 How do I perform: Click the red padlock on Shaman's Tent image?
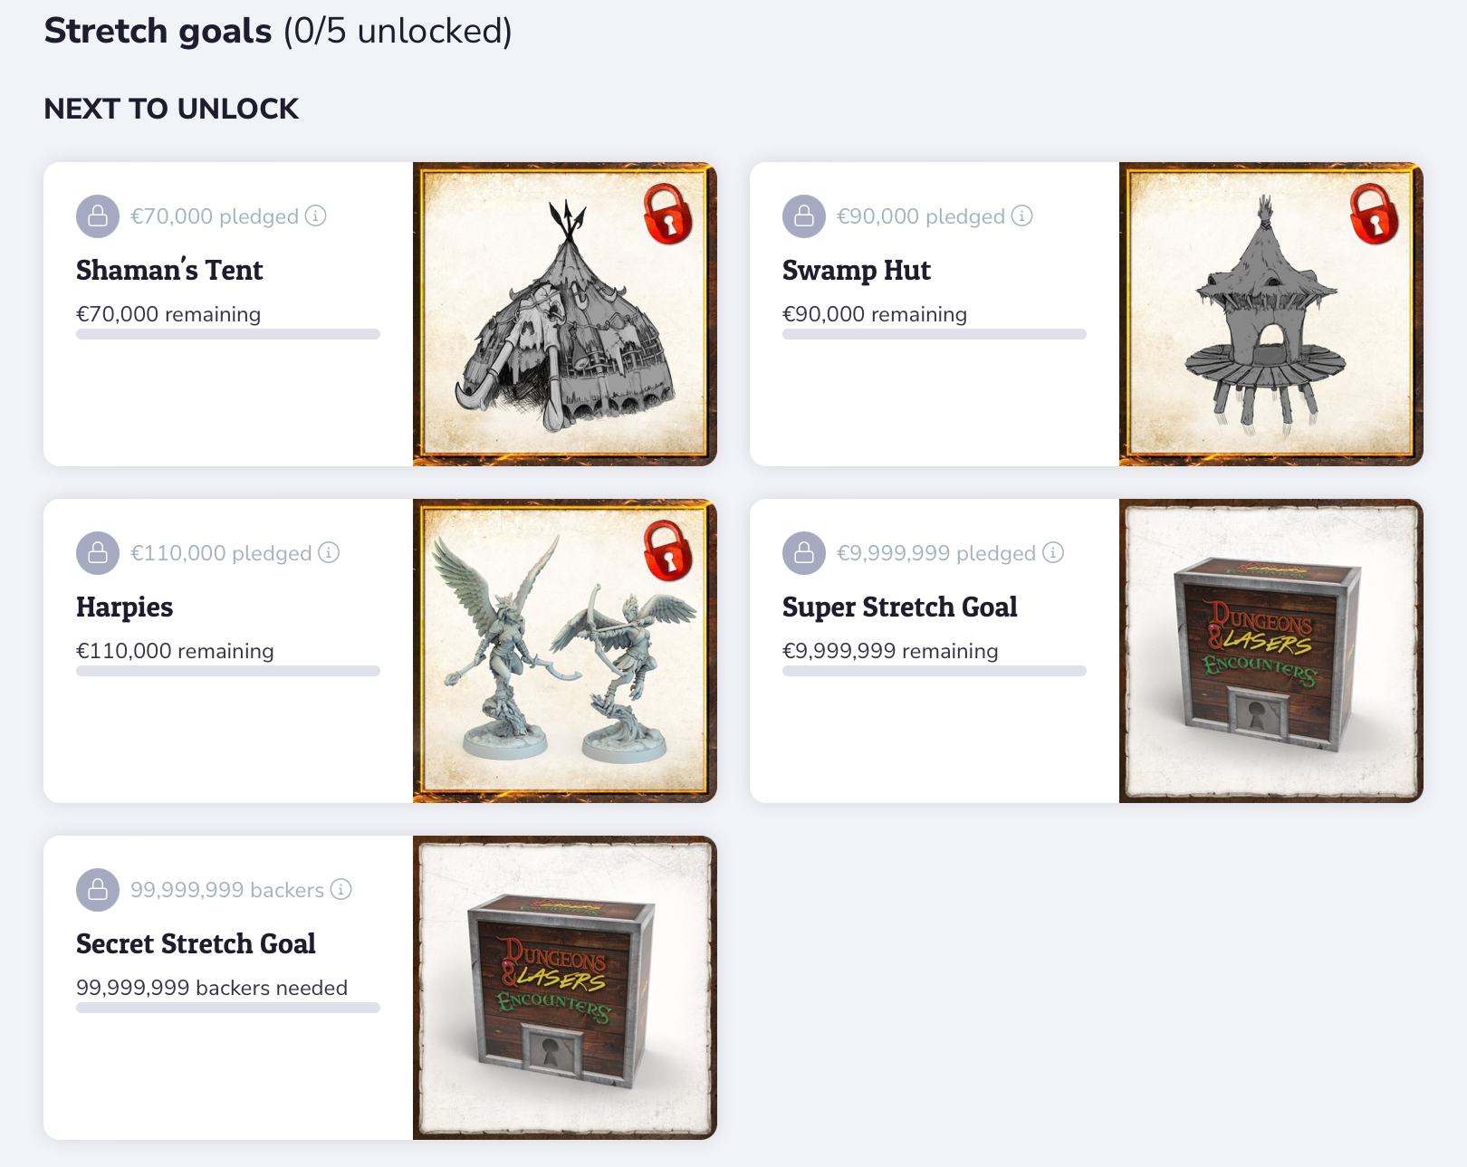(668, 215)
